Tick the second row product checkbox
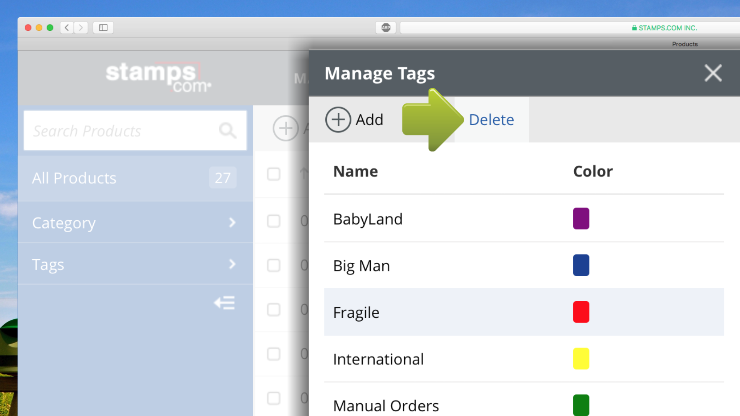 (x=274, y=265)
